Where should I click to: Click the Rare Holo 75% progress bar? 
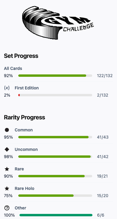click(x=55, y=196)
